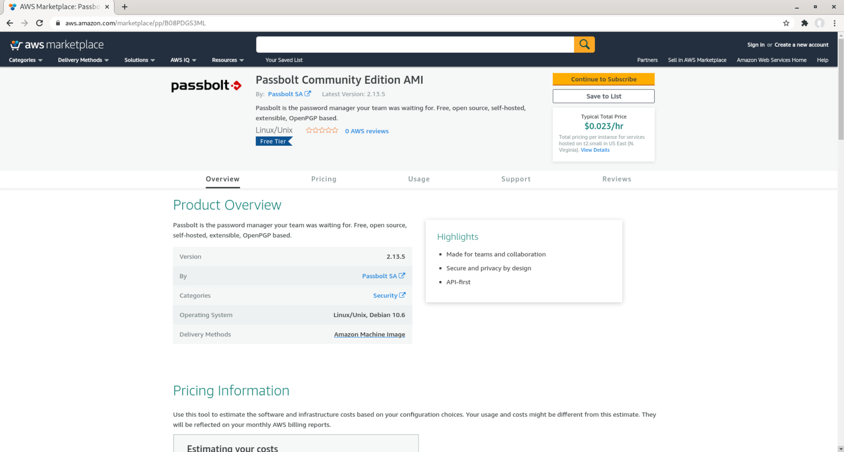
Task: Expand the Categories dropdown menu
Action: 25,60
